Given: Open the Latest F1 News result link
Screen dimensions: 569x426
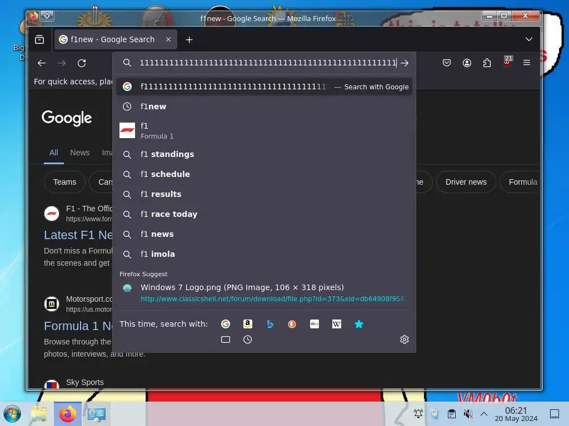Looking at the screenshot, I should [x=78, y=235].
